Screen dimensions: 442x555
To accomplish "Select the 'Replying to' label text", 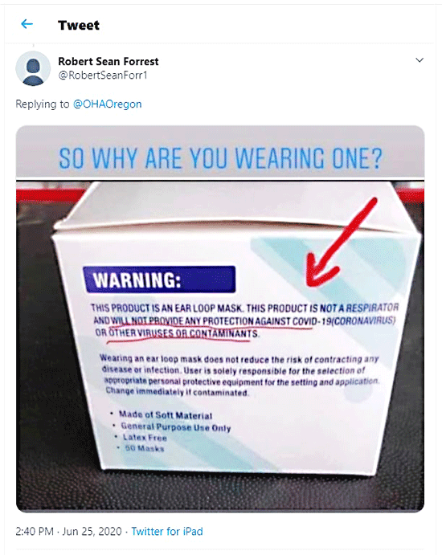I will coord(43,104).
